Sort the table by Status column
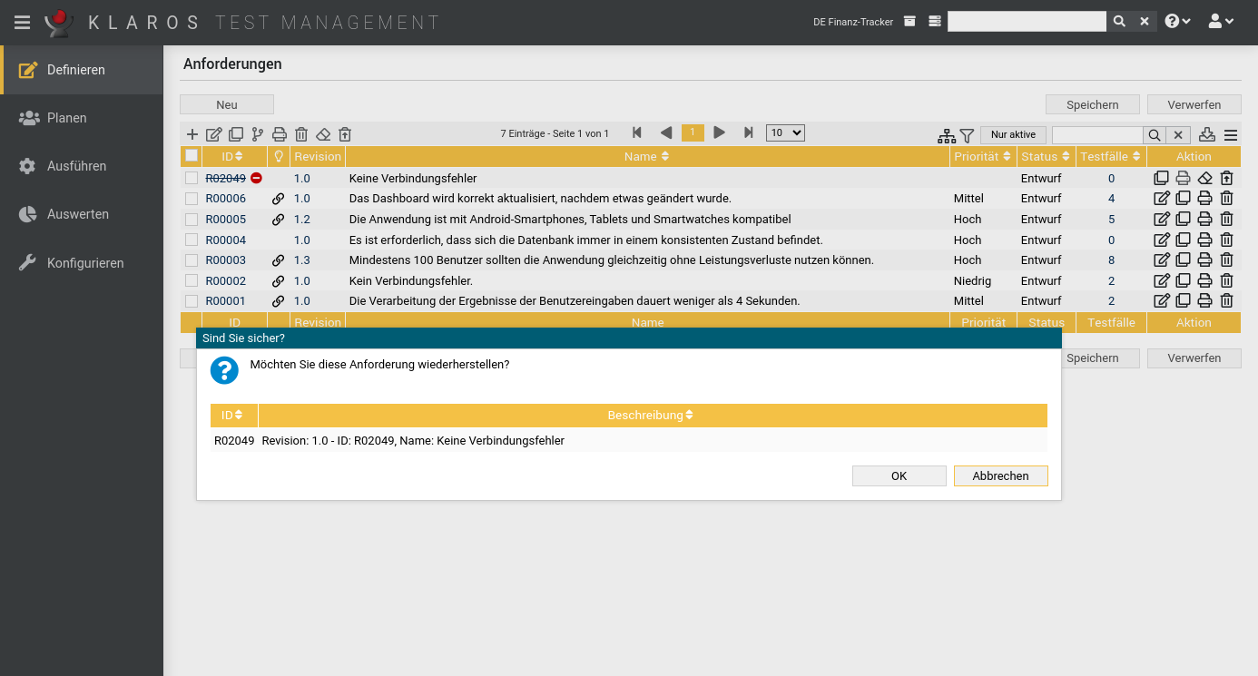 pyautogui.click(x=1046, y=157)
